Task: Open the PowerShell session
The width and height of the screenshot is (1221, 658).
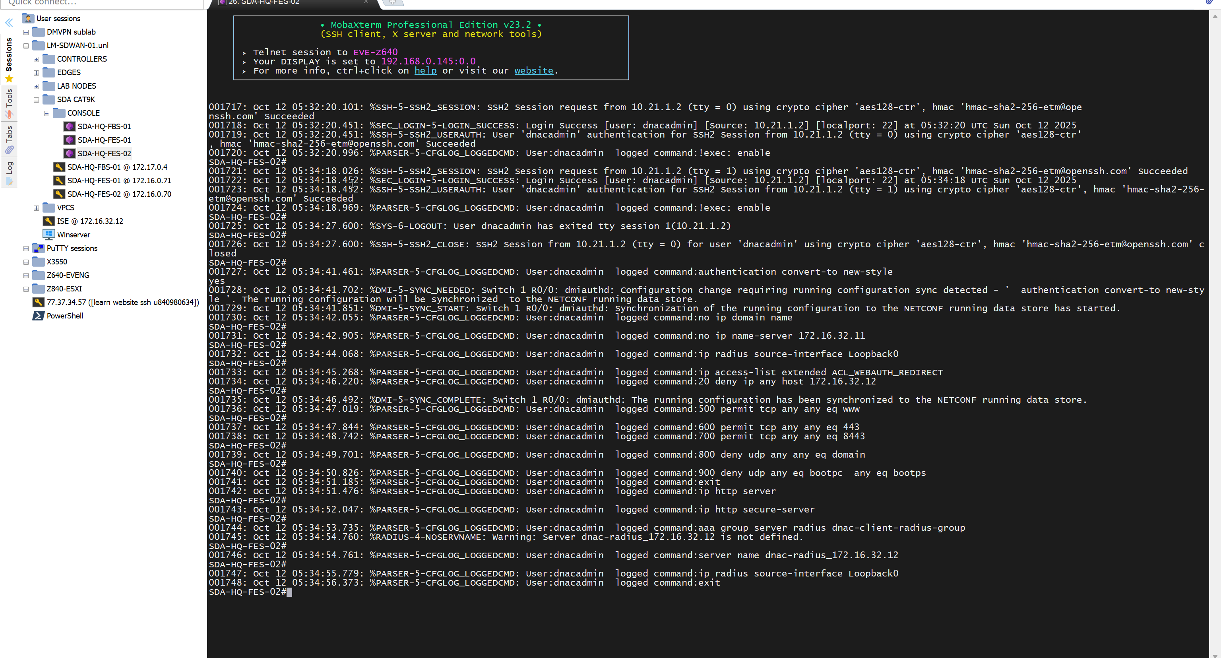Action: click(64, 316)
